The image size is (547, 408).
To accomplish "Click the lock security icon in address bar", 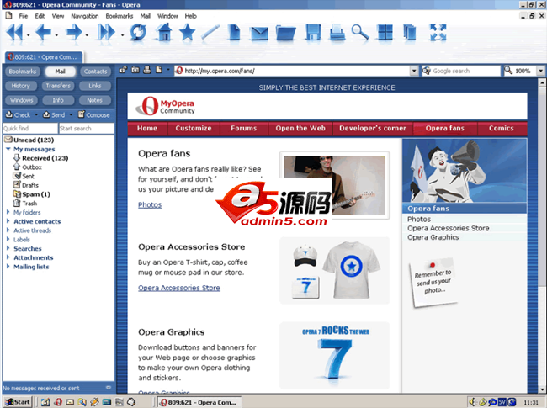I will [x=123, y=70].
